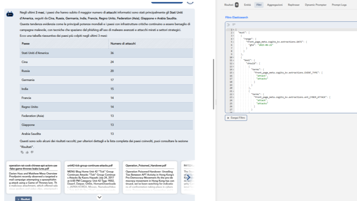Open the Operation_Poisoned_Handover.pdf card
This screenshot has width=357, height=201.
tap(150, 177)
